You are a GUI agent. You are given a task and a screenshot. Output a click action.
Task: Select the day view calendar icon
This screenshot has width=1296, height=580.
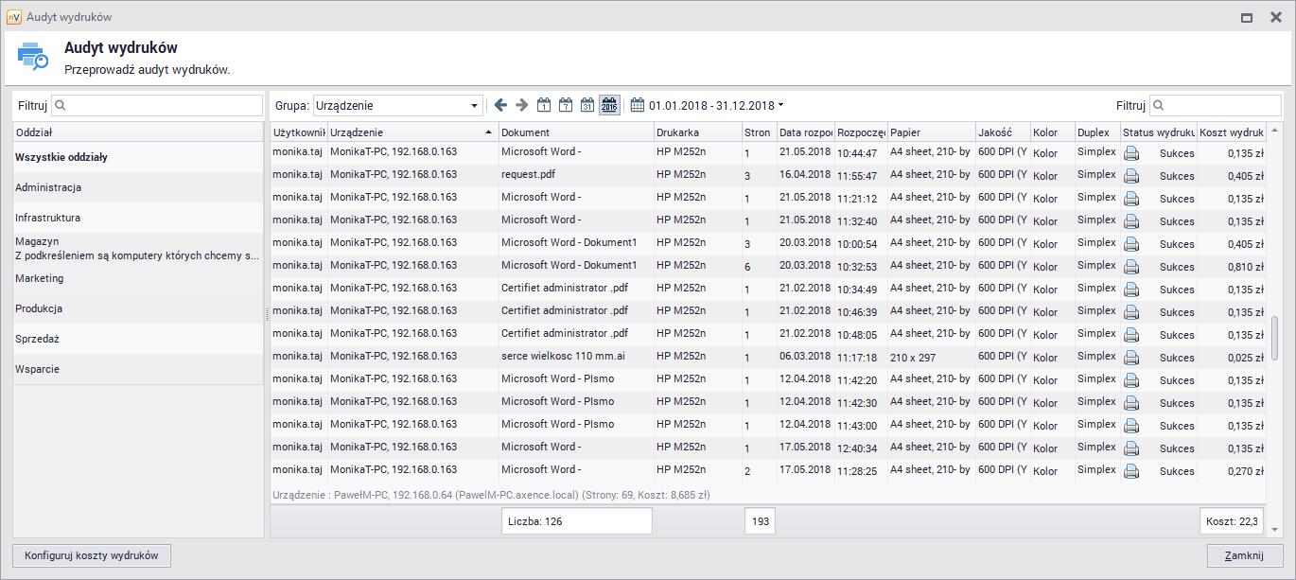[x=544, y=105]
